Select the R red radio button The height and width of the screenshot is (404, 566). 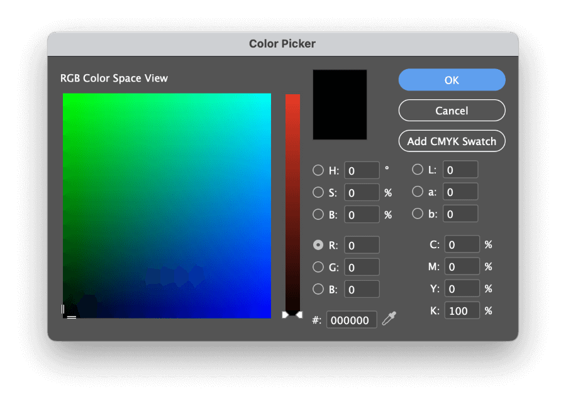coord(318,245)
